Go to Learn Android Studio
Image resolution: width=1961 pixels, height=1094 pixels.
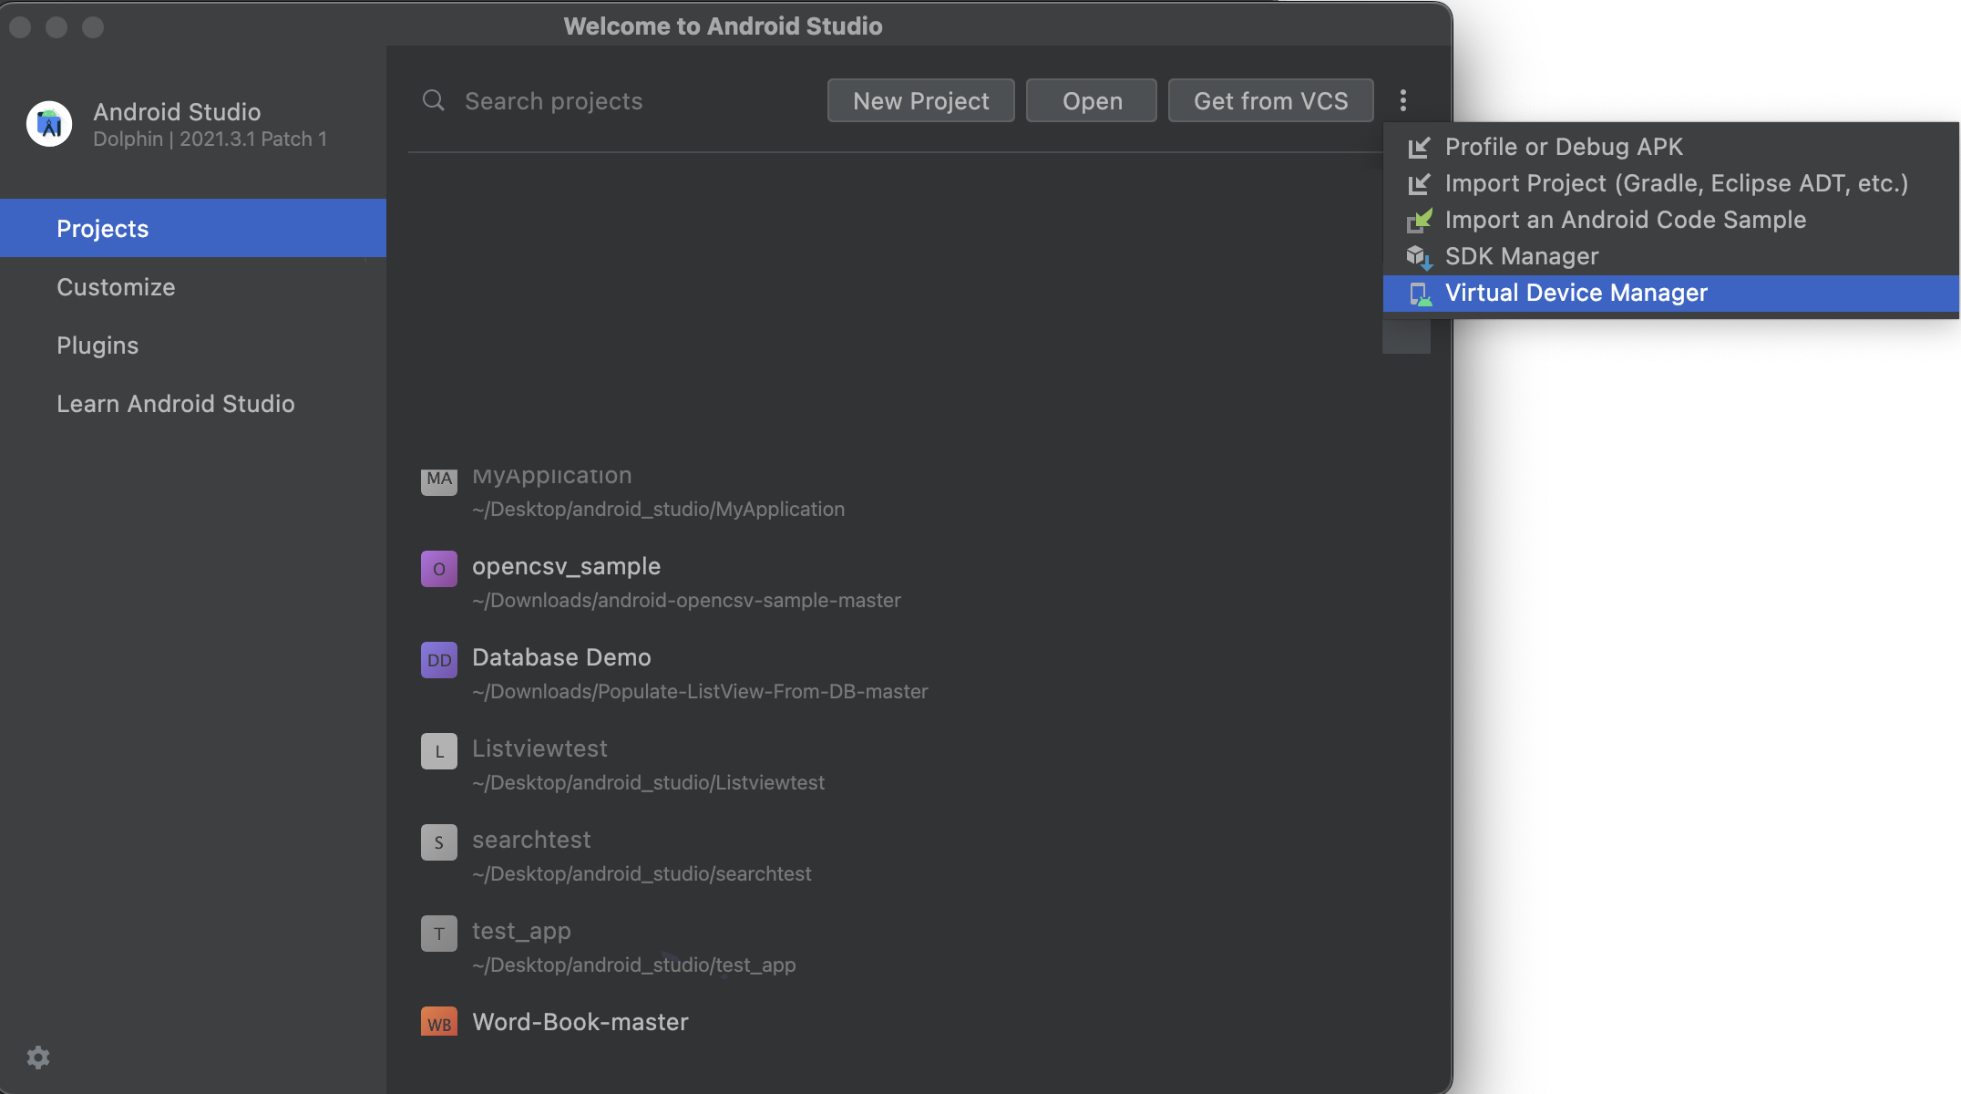[x=175, y=404]
